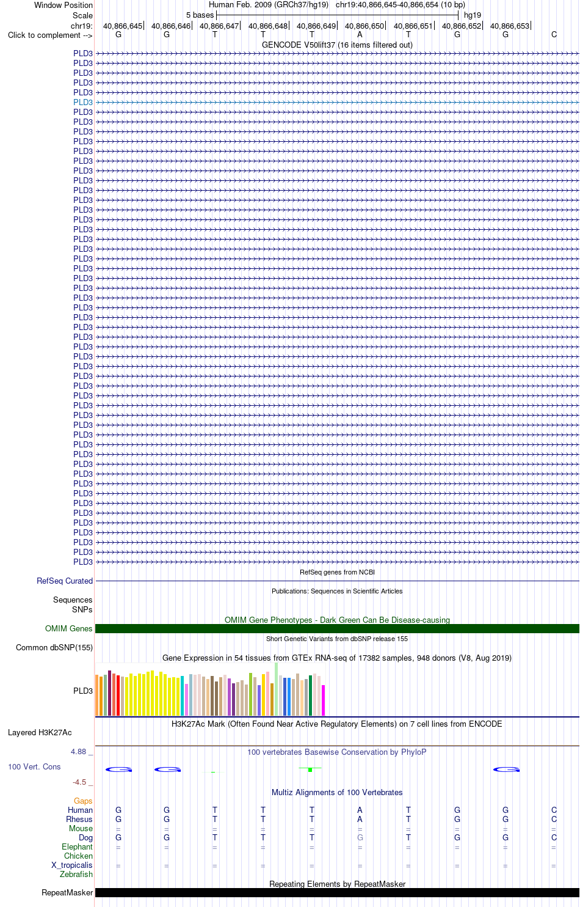This screenshot has height=907, width=580.
Task: Click the Human alignment row label
Action: [x=81, y=810]
